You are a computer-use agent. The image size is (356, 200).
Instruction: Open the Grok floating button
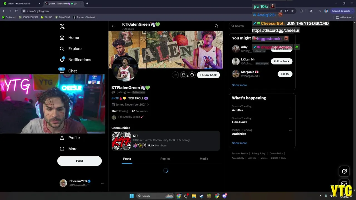pos(344,171)
